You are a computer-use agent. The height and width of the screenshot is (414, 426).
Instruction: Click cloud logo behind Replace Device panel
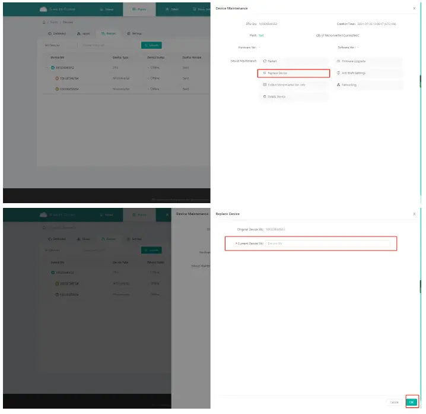[x=43, y=215]
